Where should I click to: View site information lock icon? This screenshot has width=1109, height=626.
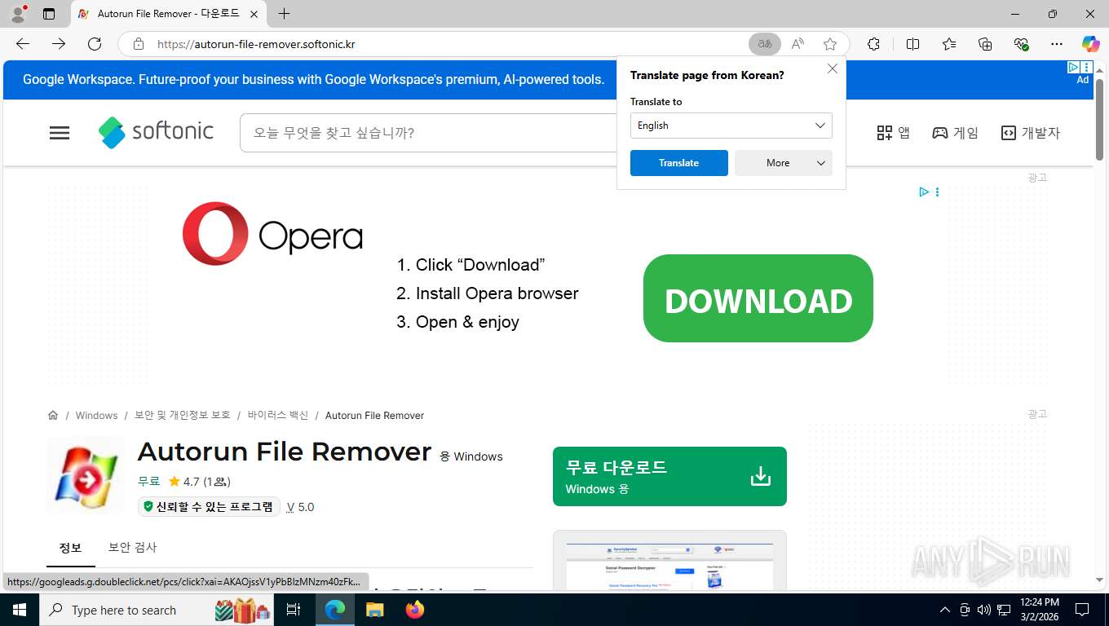coord(139,44)
